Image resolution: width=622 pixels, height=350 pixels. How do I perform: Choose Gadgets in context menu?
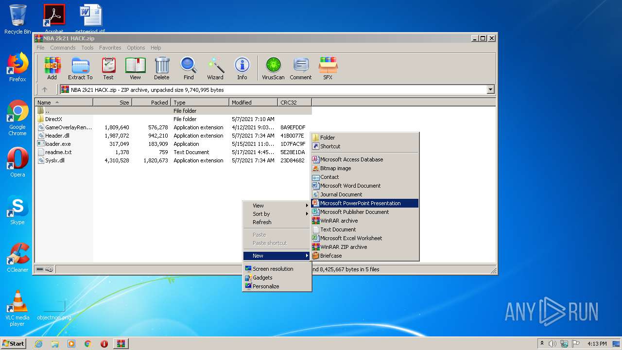click(x=276, y=278)
